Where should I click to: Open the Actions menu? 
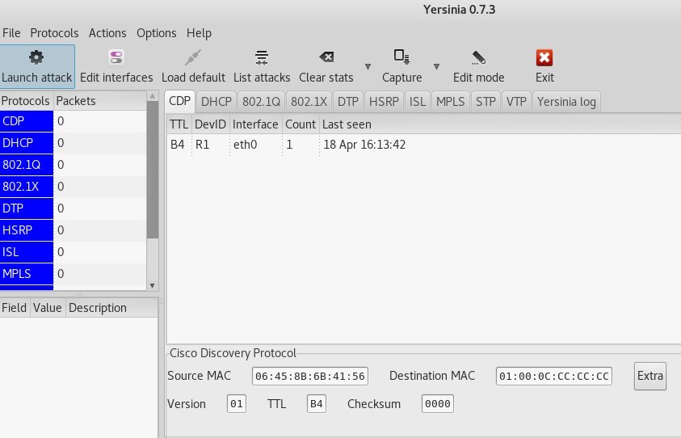[x=107, y=33]
